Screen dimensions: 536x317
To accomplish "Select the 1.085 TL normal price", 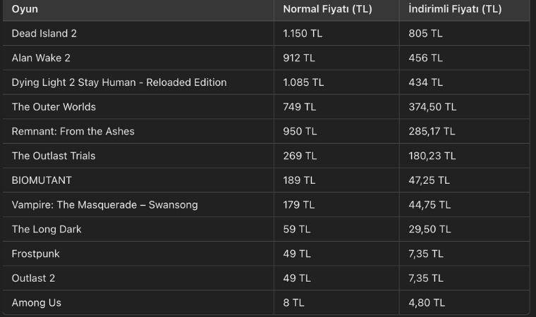I will coord(303,82).
